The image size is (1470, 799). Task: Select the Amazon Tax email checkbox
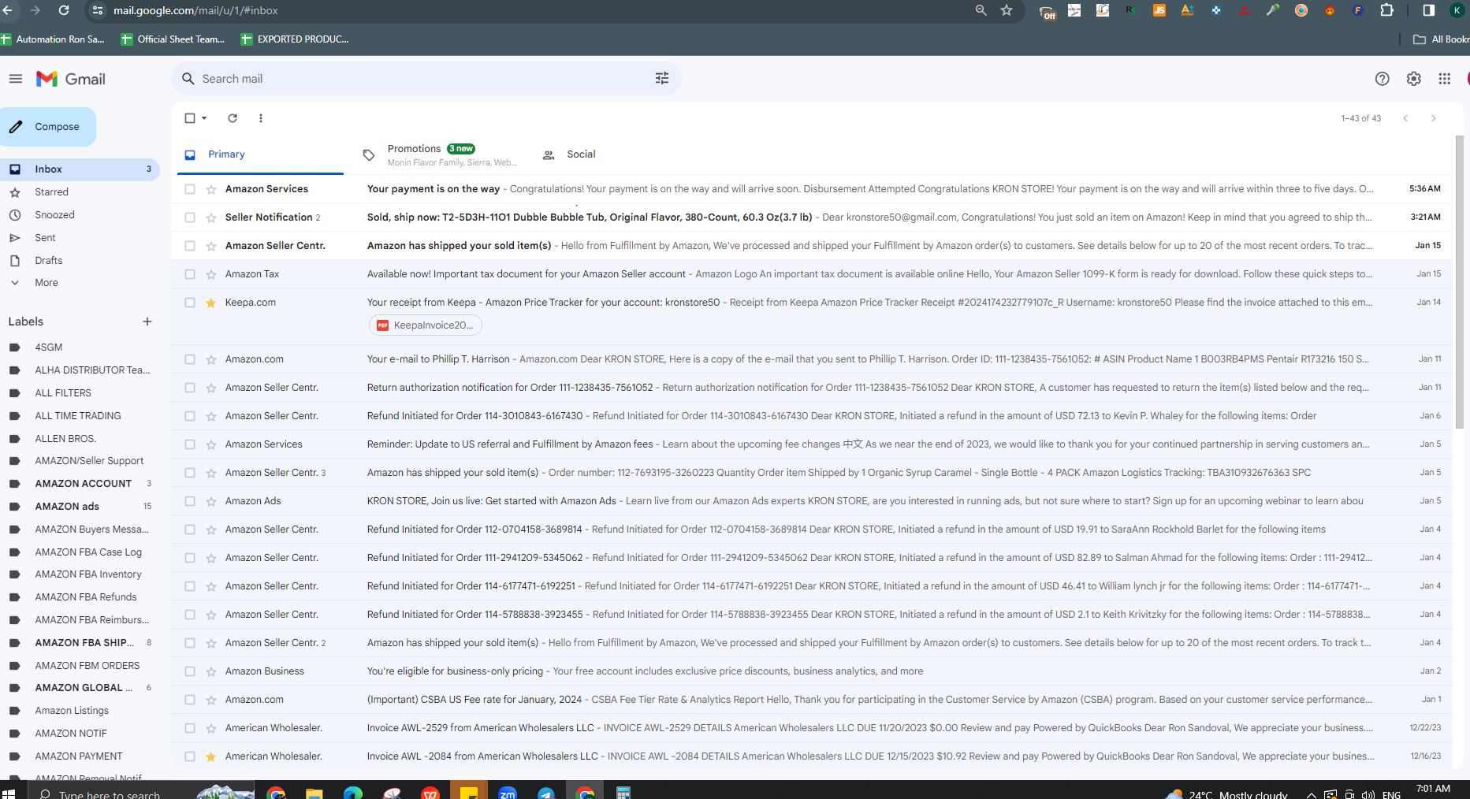pyautogui.click(x=190, y=274)
